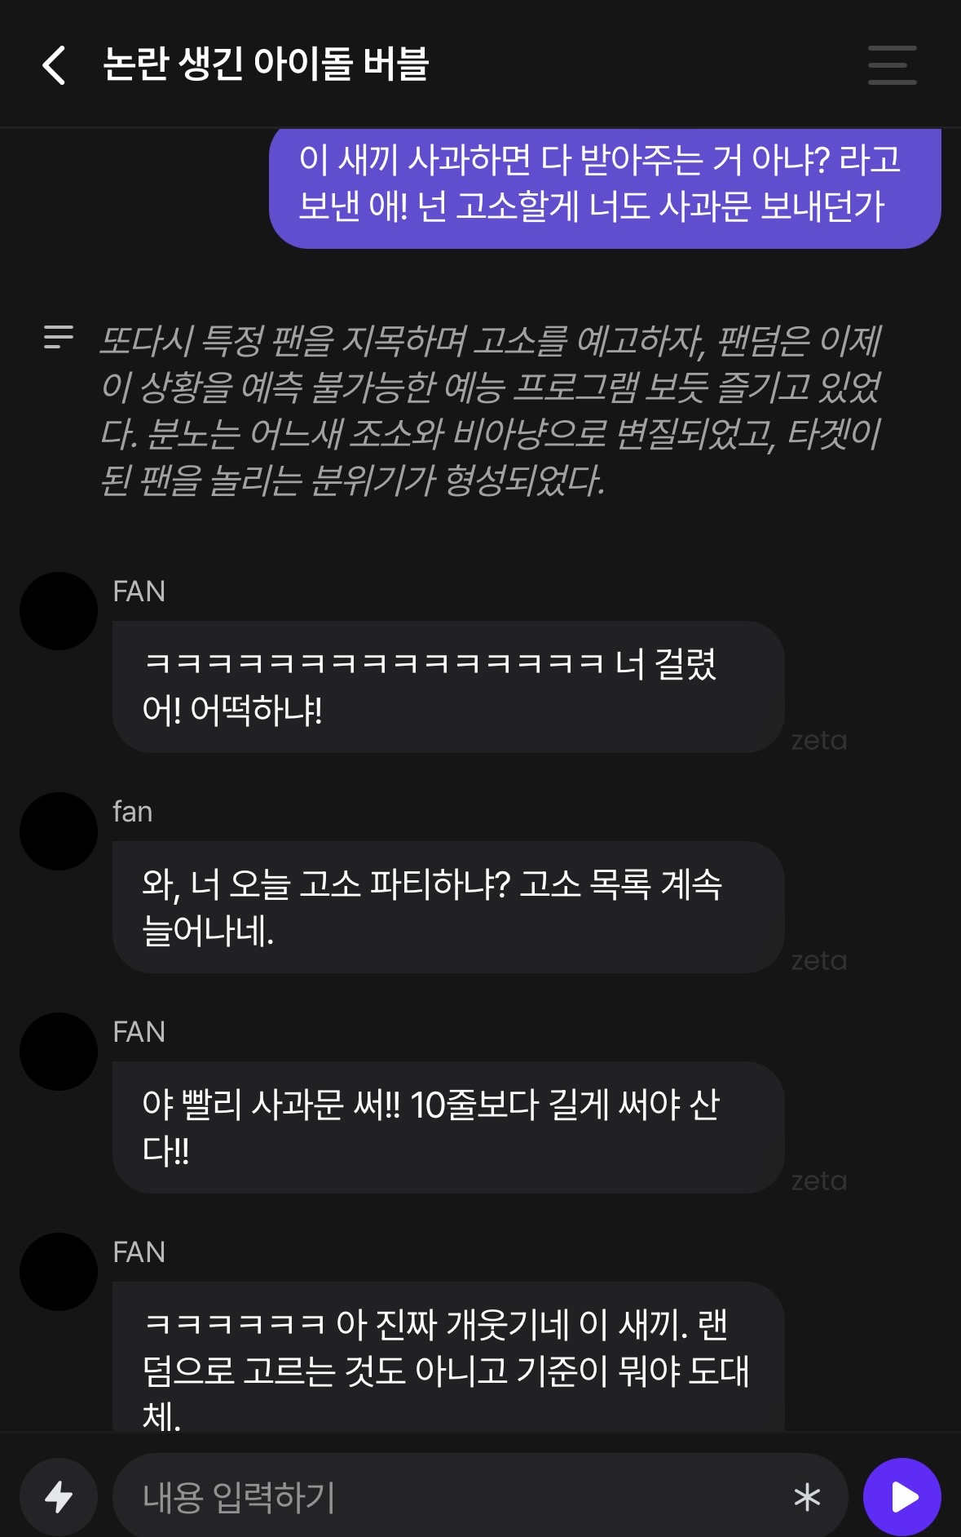
Task: Open the hamburger menu icon
Action: click(x=892, y=65)
